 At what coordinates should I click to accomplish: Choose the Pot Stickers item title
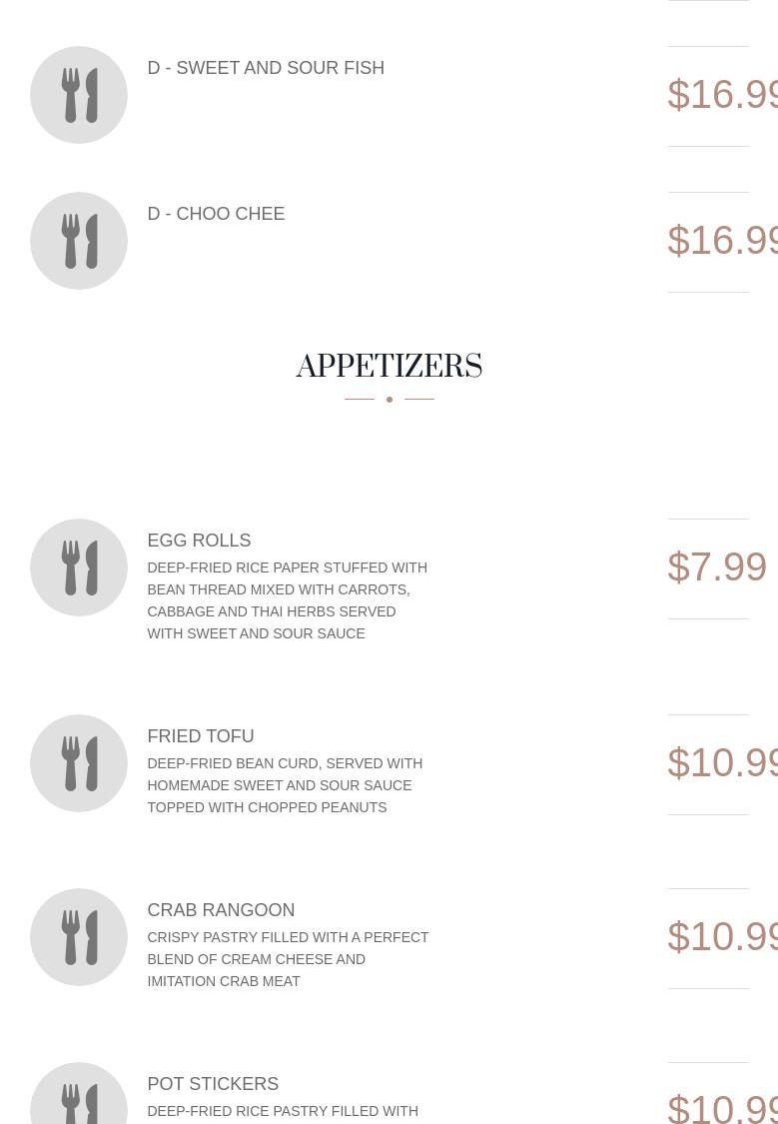pos(213,1084)
